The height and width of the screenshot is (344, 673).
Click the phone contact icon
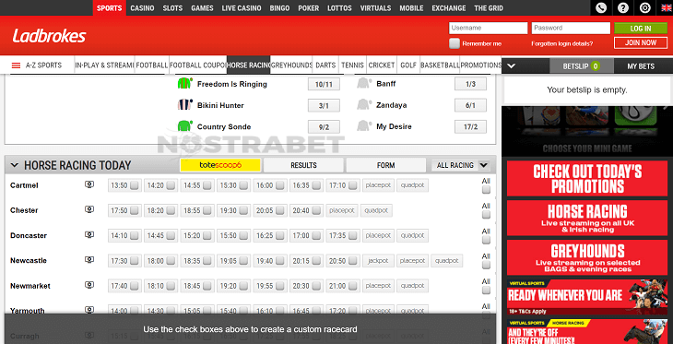601,7
